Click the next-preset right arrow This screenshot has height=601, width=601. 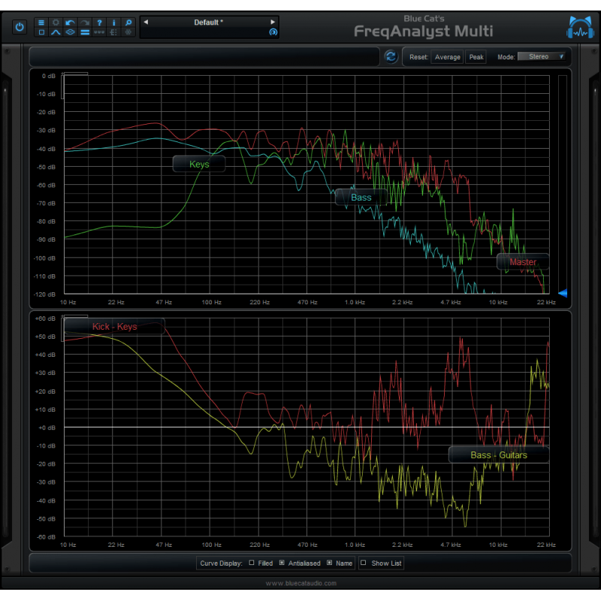[273, 22]
